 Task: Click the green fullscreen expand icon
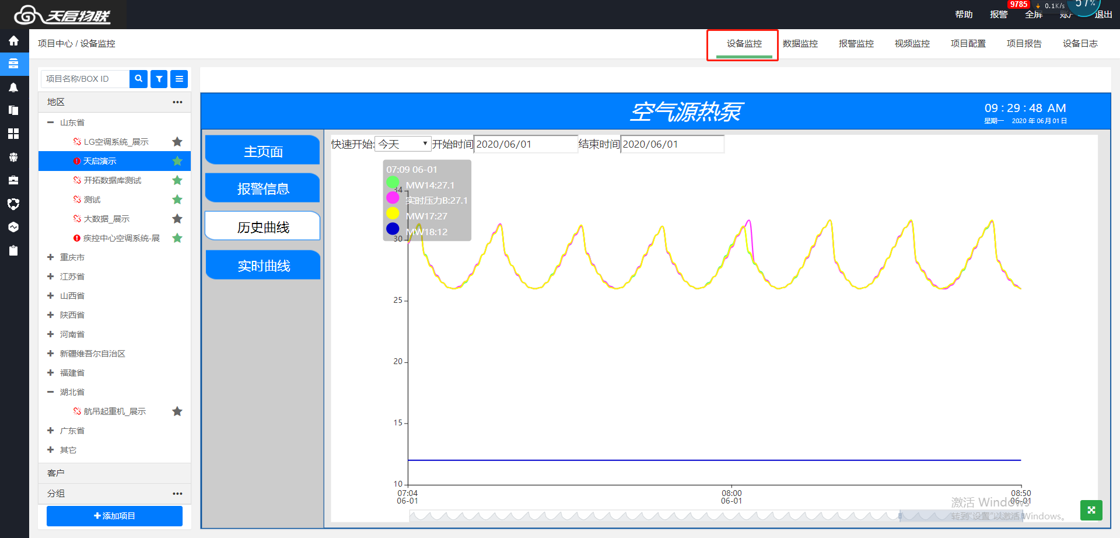[x=1091, y=510]
